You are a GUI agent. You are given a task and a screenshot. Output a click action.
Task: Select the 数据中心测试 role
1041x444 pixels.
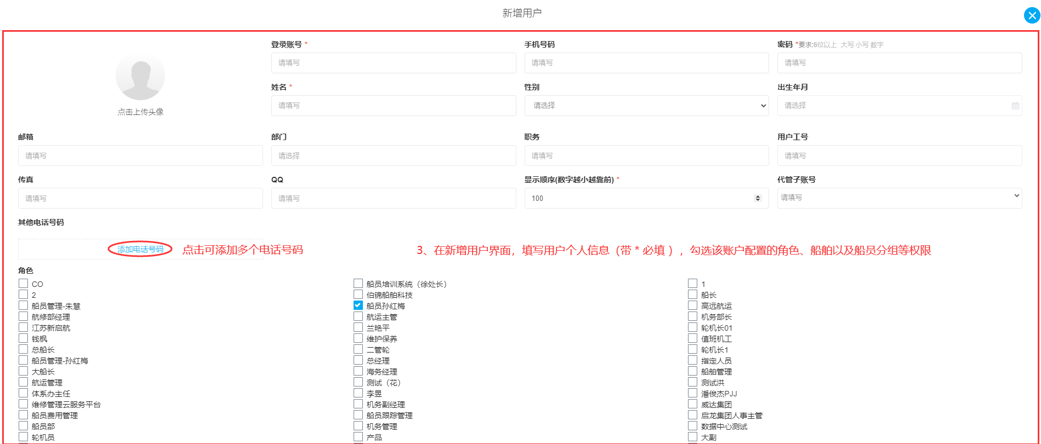[692, 426]
